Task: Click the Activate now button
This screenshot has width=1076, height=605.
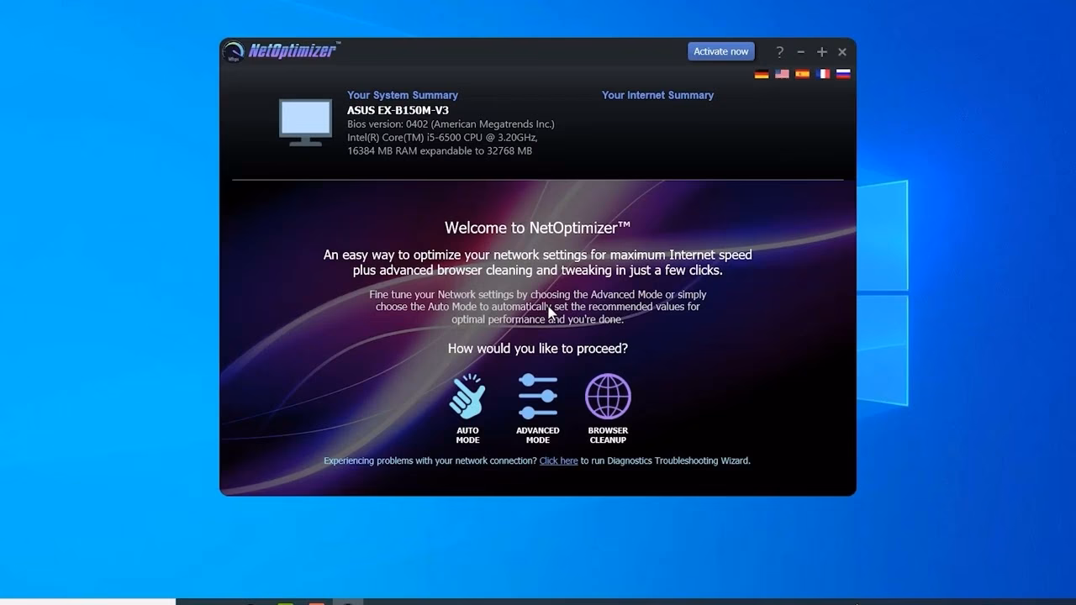Action: (721, 51)
